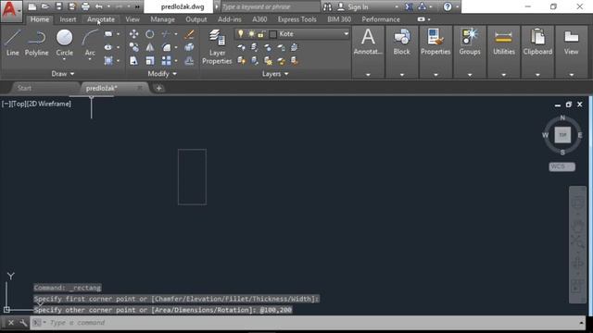Expand the Modify panel
Screen dimensions: 593x333
(x=162, y=74)
